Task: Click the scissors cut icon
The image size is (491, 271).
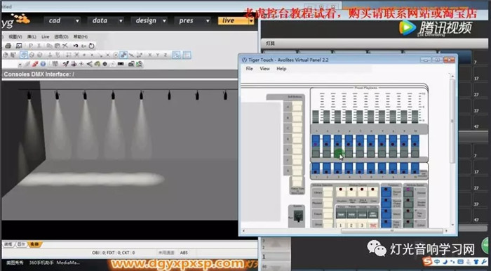Action: [65, 46]
